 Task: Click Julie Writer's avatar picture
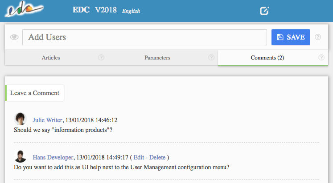[20, 119]
